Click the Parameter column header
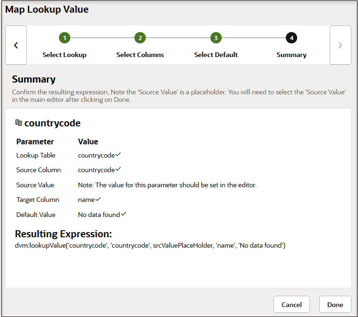358x317 pixels. (x=35, y=142)
